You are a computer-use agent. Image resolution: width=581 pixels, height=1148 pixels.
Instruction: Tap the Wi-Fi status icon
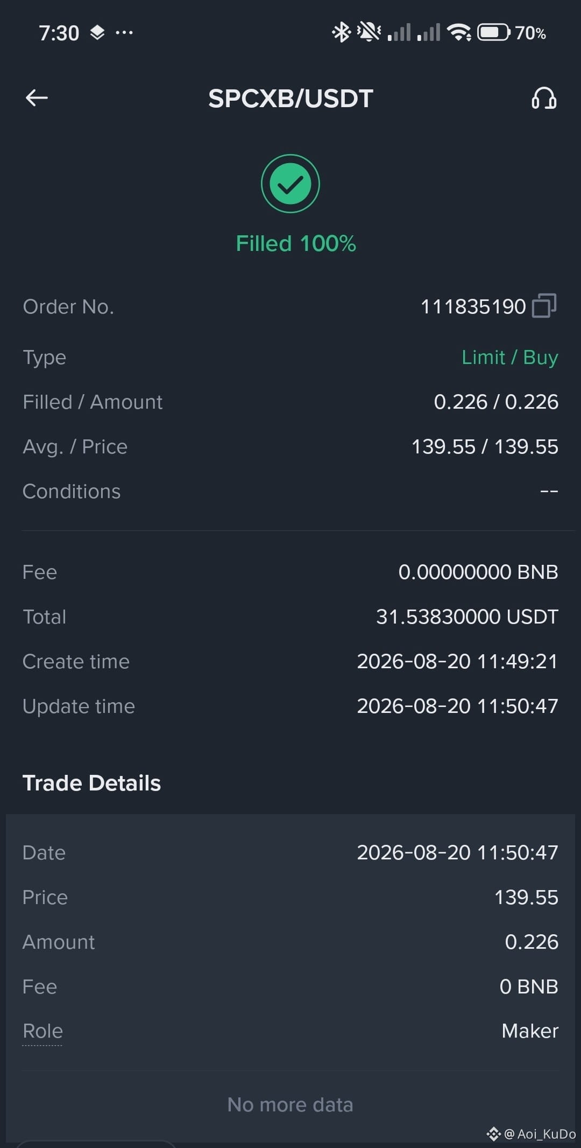pyautogui.click(x=460, y=32)
